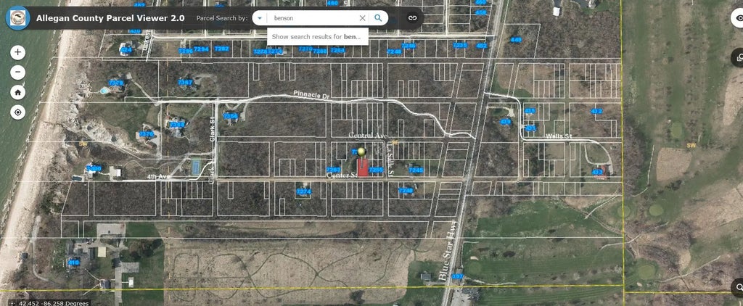Image resolution: width=743 pixels, height=306 pixels.
Task: Run the parcel search magnifier
Action: pos(378,18)
